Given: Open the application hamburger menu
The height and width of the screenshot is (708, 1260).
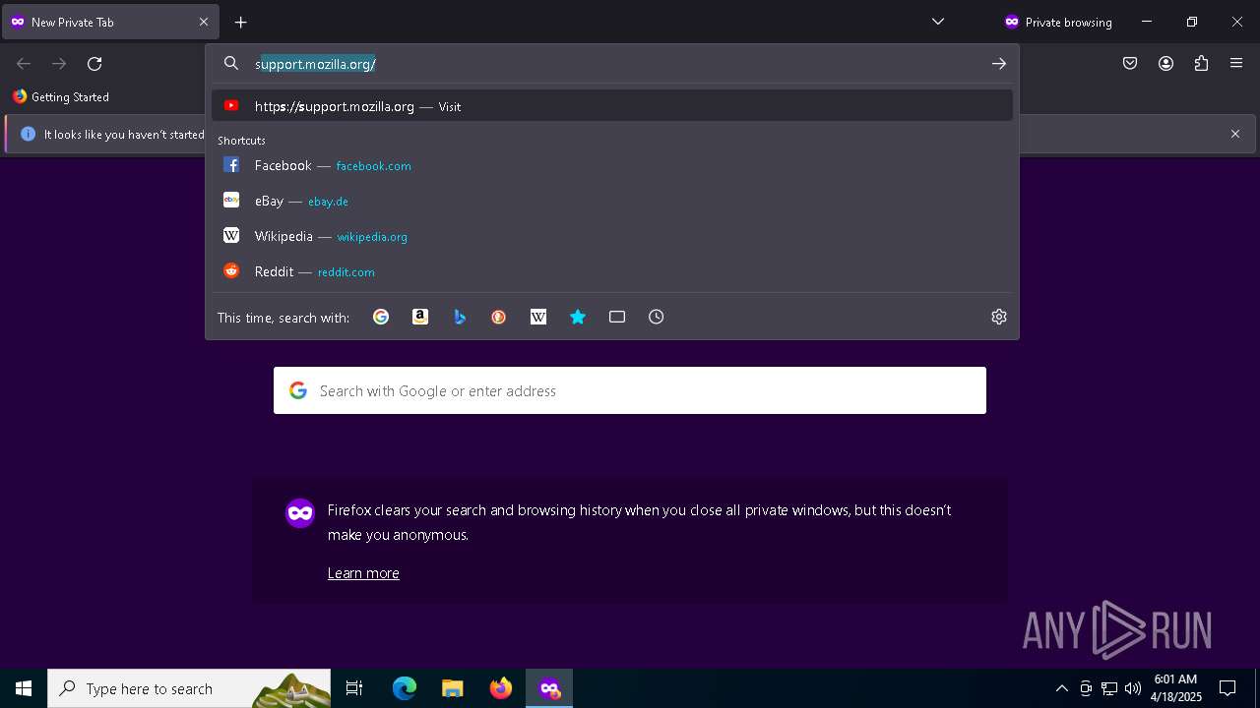Looking at the screenshot, I should tap(1236, 64).
